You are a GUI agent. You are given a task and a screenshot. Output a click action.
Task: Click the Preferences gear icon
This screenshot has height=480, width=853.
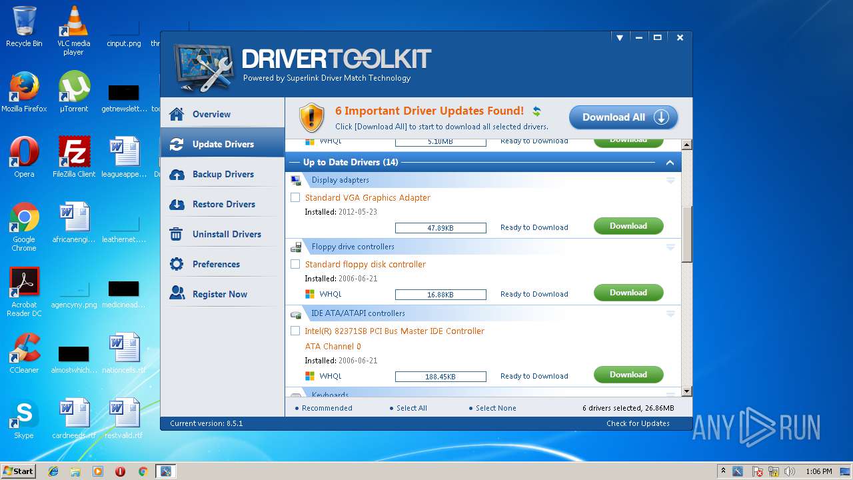[x=177, y=264]
